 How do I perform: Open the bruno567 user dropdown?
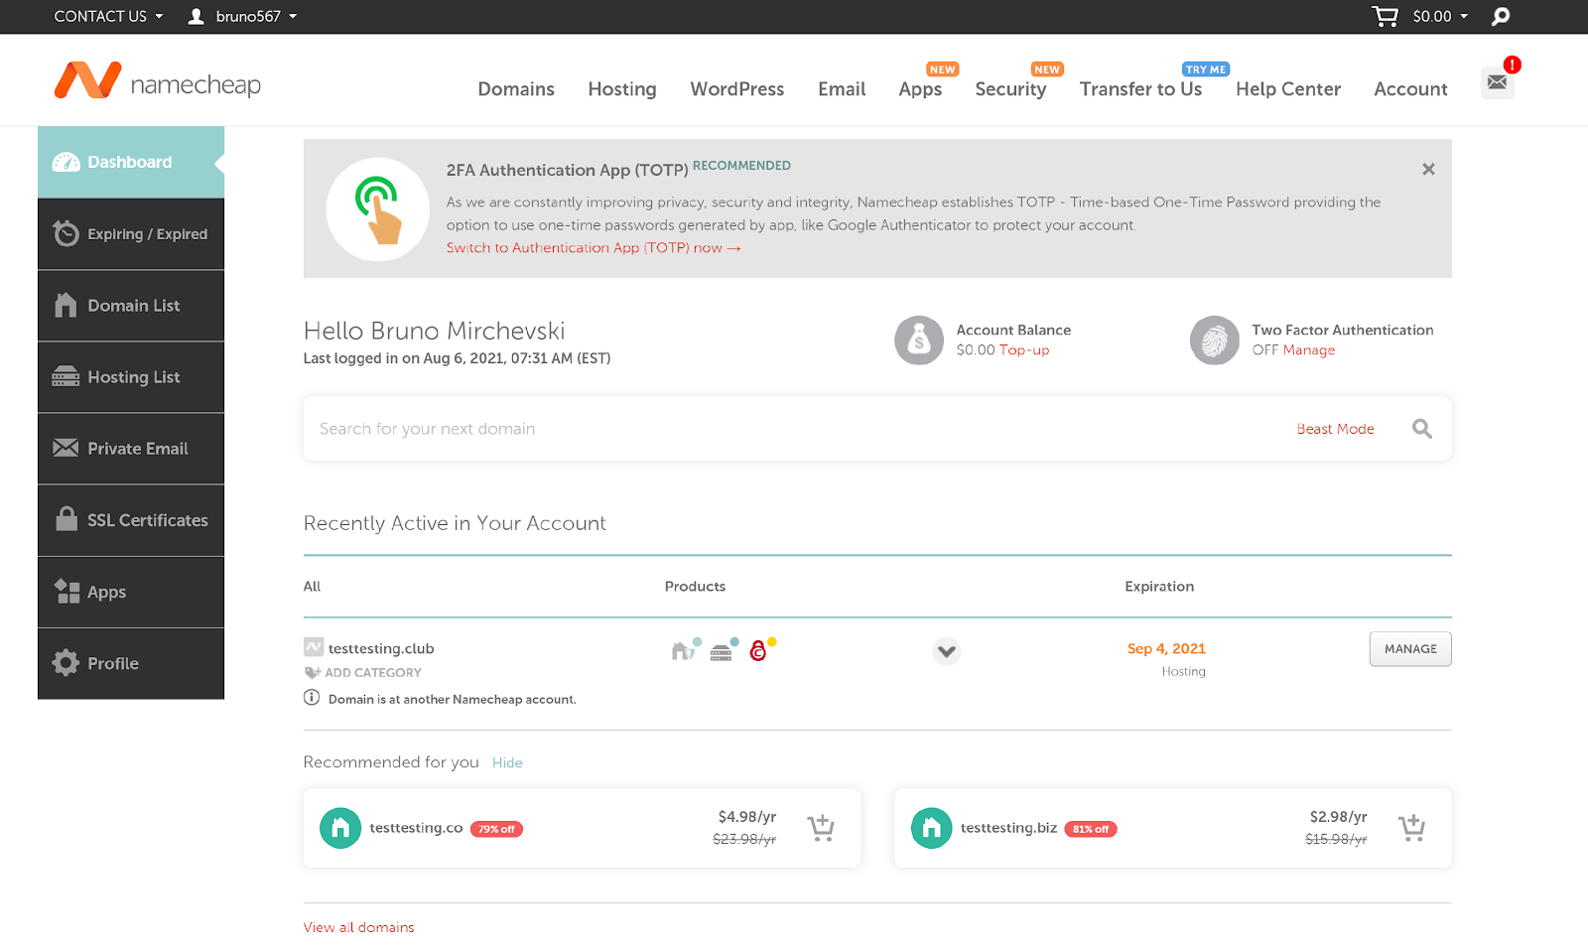coord(257,16)
